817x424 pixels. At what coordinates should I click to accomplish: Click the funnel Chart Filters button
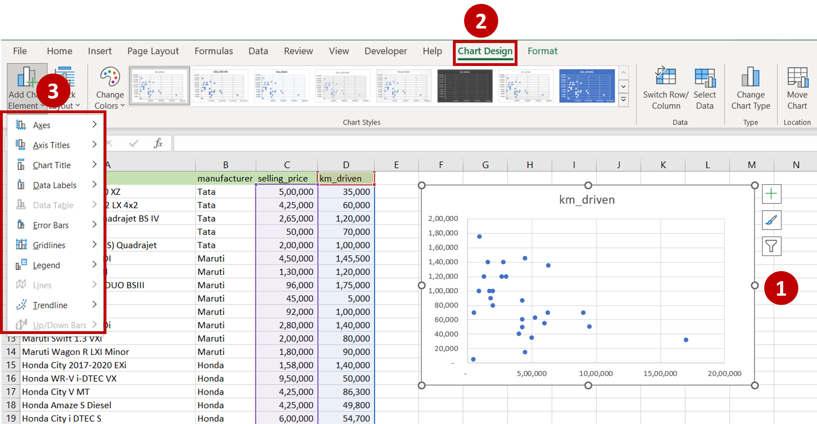(771, 246)
